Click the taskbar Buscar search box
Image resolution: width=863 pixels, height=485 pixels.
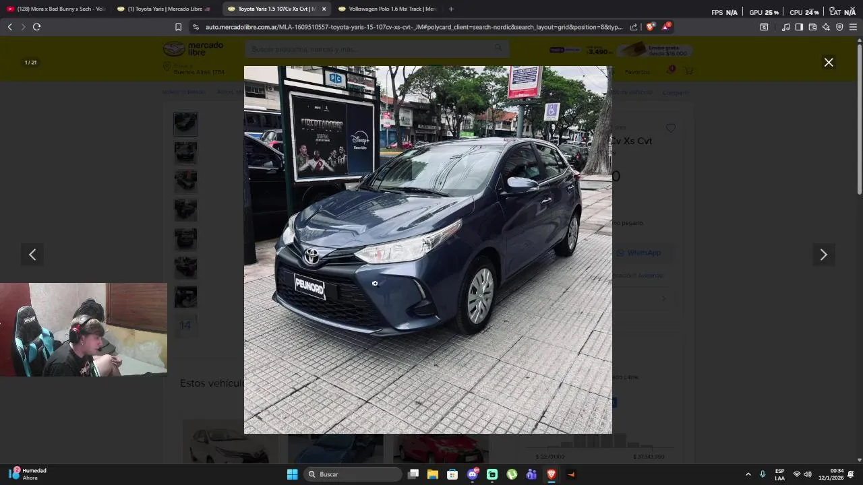(353, 474)
